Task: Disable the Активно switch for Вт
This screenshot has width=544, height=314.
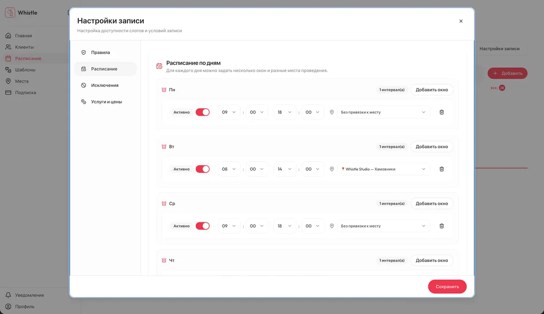Action: point(203,169)
